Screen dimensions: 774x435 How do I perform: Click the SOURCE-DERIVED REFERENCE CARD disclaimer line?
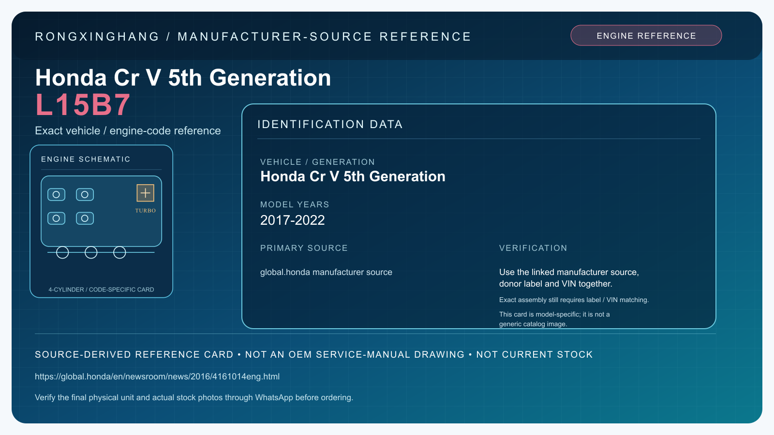[313, 354]
